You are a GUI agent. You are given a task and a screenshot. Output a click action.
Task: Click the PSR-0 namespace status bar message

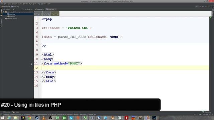(49, 115)
